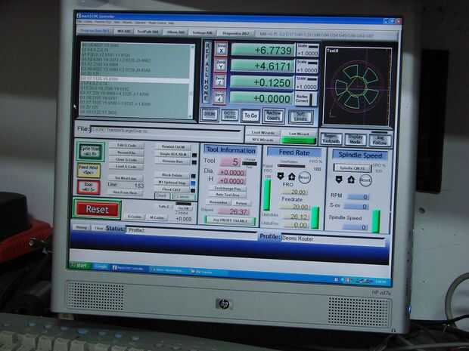Screen dimensions: 469x351
Task: Zero the Y axis button
Action: pos(221,65)
